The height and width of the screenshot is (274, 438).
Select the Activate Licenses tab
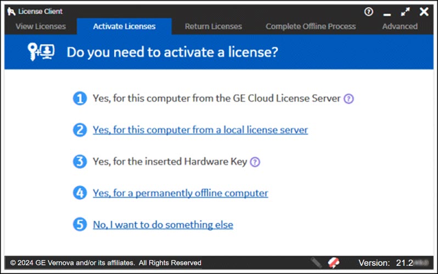coord(124,26)
